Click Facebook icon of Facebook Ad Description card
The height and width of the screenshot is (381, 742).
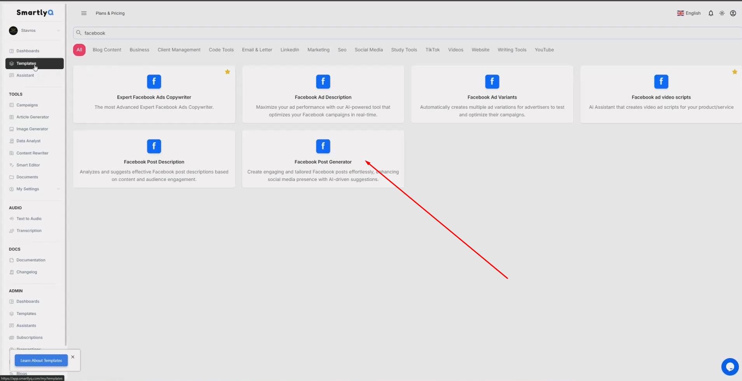pyautogui.click(x=323, y=82)
